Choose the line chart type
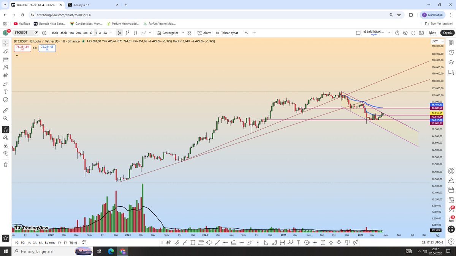 144,33
